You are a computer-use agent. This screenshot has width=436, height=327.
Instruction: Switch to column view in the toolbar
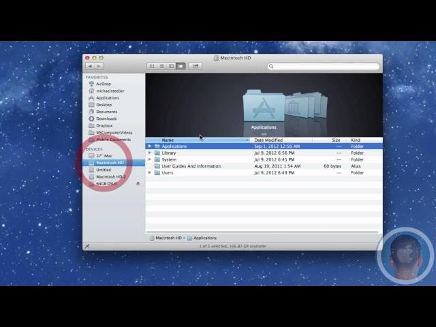[171, 66]
